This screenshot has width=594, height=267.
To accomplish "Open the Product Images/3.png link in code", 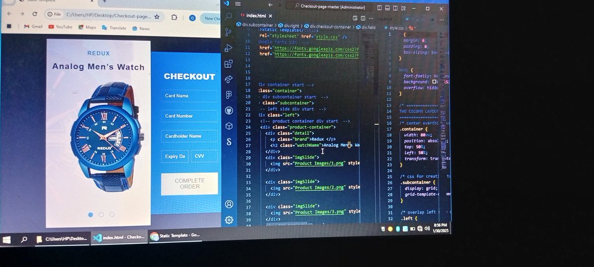I will coord(319,212).
